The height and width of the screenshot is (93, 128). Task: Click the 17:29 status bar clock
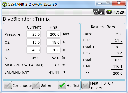119,12
